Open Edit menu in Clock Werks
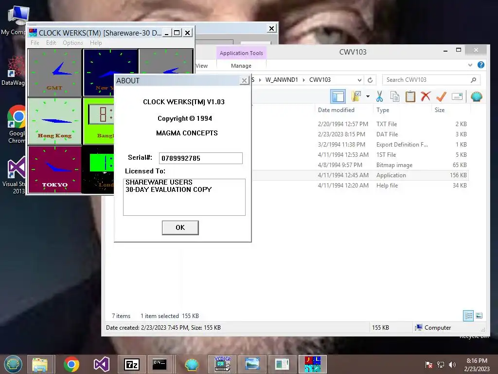Viewport: 498px width, 374px height. tap(51, 43)
